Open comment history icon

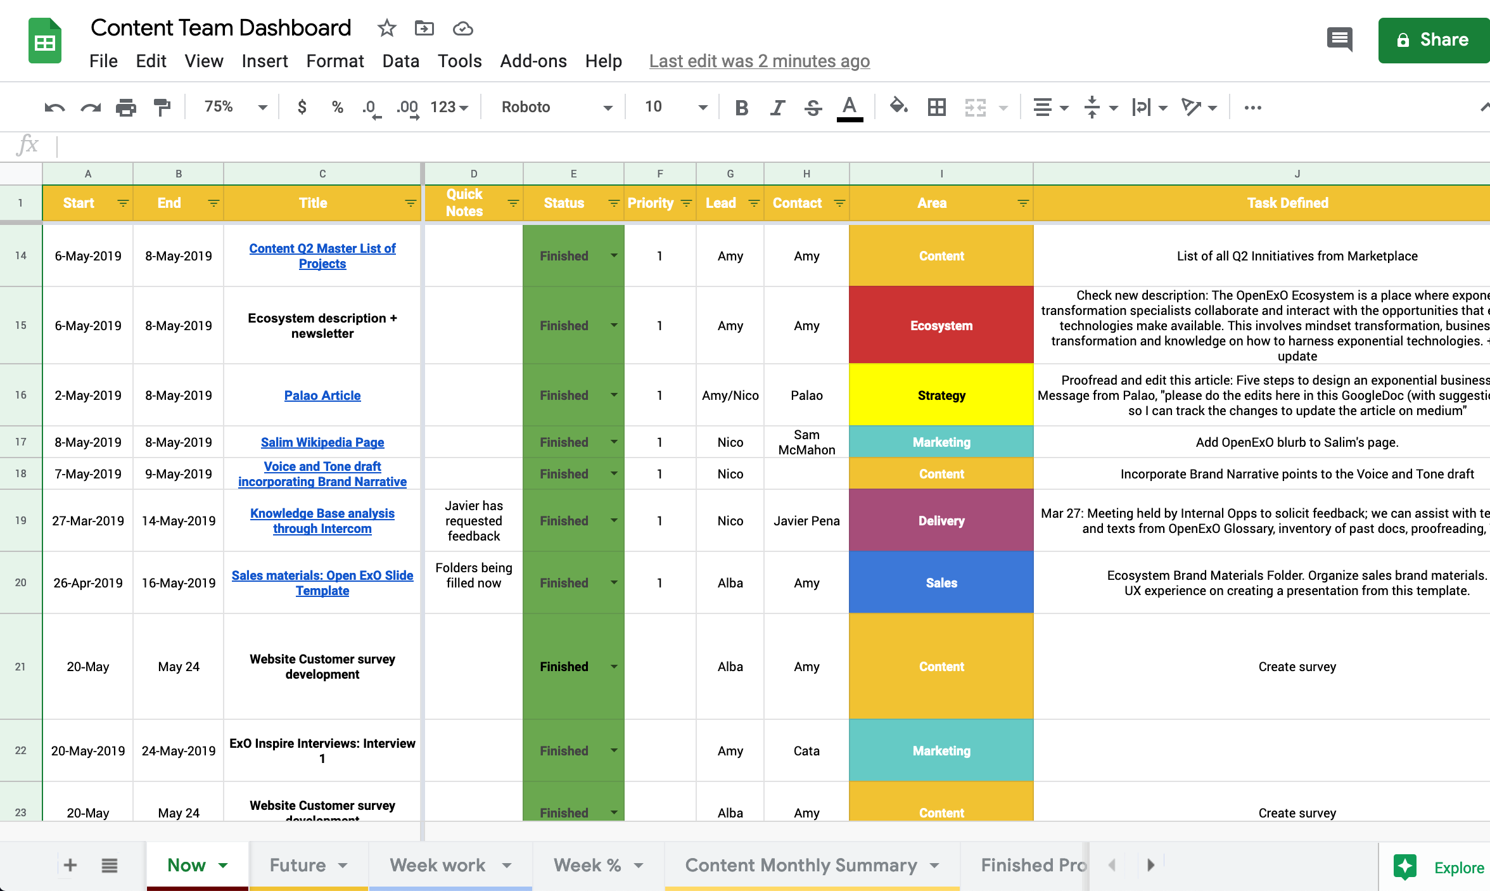1339,39
